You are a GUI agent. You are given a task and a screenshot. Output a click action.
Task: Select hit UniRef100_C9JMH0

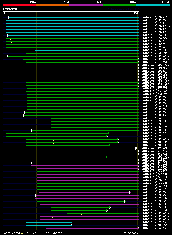154,121
